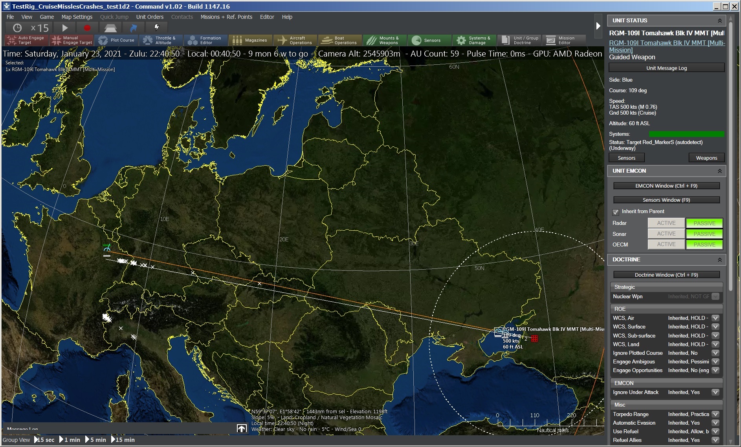Click the blue arrow toolbar icon
Screen dimensions: 741x447
133,28
